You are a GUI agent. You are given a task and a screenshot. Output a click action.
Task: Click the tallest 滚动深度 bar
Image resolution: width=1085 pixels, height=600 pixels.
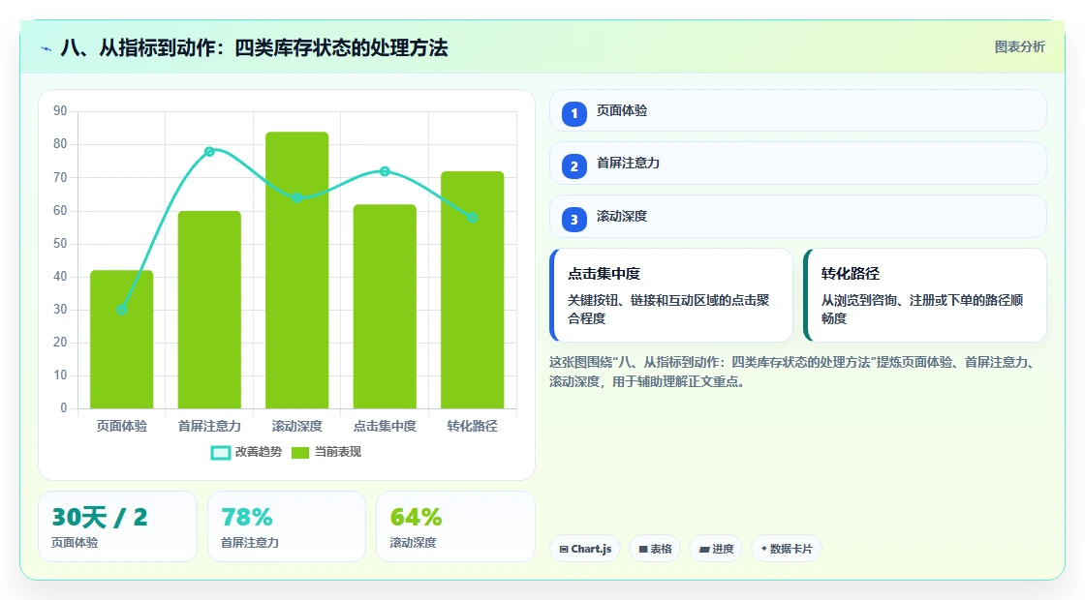(x=296, y=270)
